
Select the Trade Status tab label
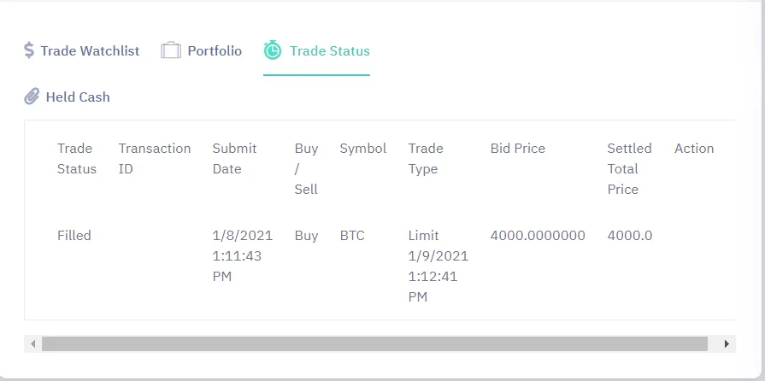coord(330,50)
